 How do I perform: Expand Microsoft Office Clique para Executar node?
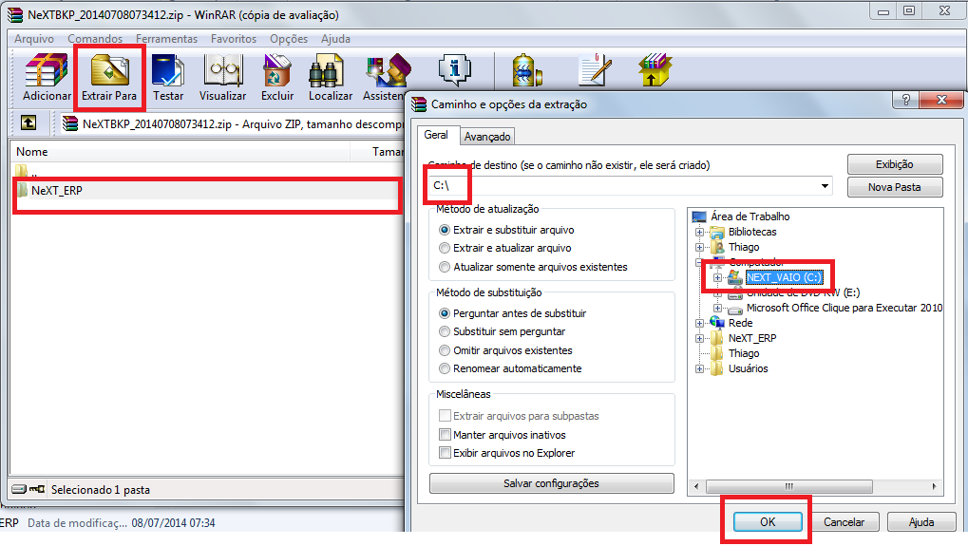tap(717, 308)
